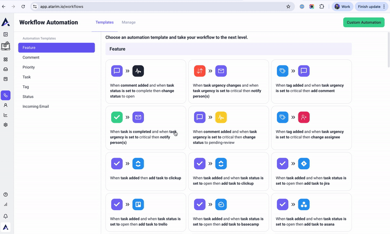Image resolution: width=390 pixels, height=234 pixels.
Task: Click the Finish update button
Action: coord(372,7)
